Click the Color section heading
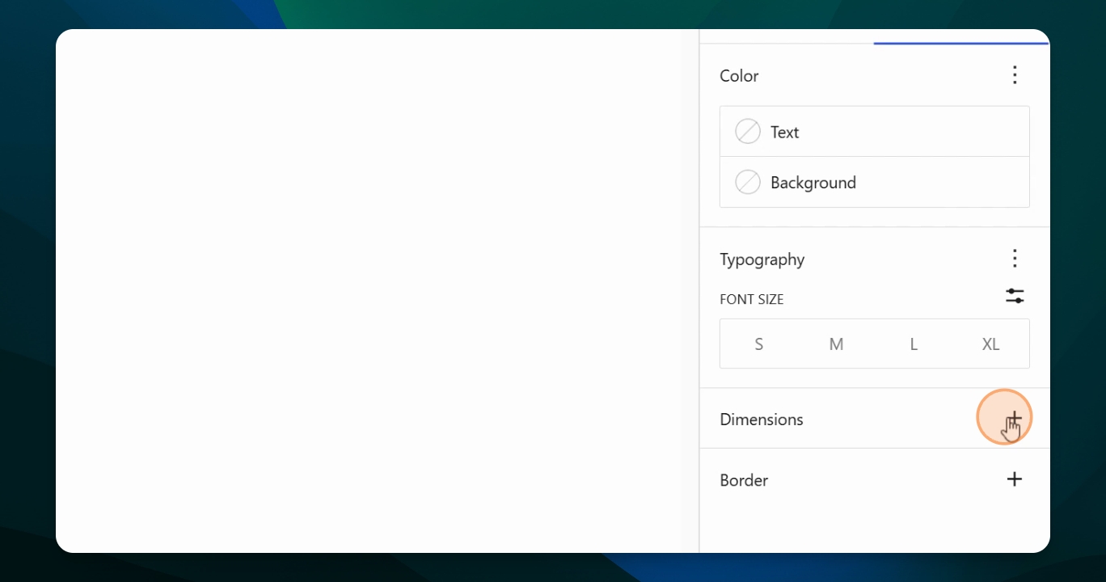 (739, 76)
